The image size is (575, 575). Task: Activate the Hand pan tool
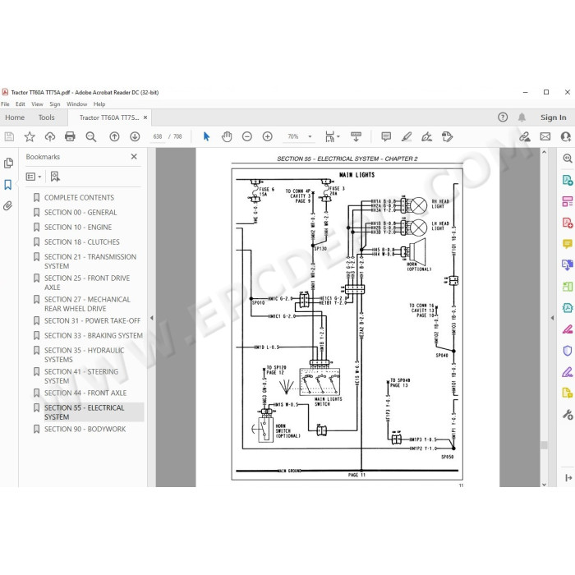click(227, 137)
